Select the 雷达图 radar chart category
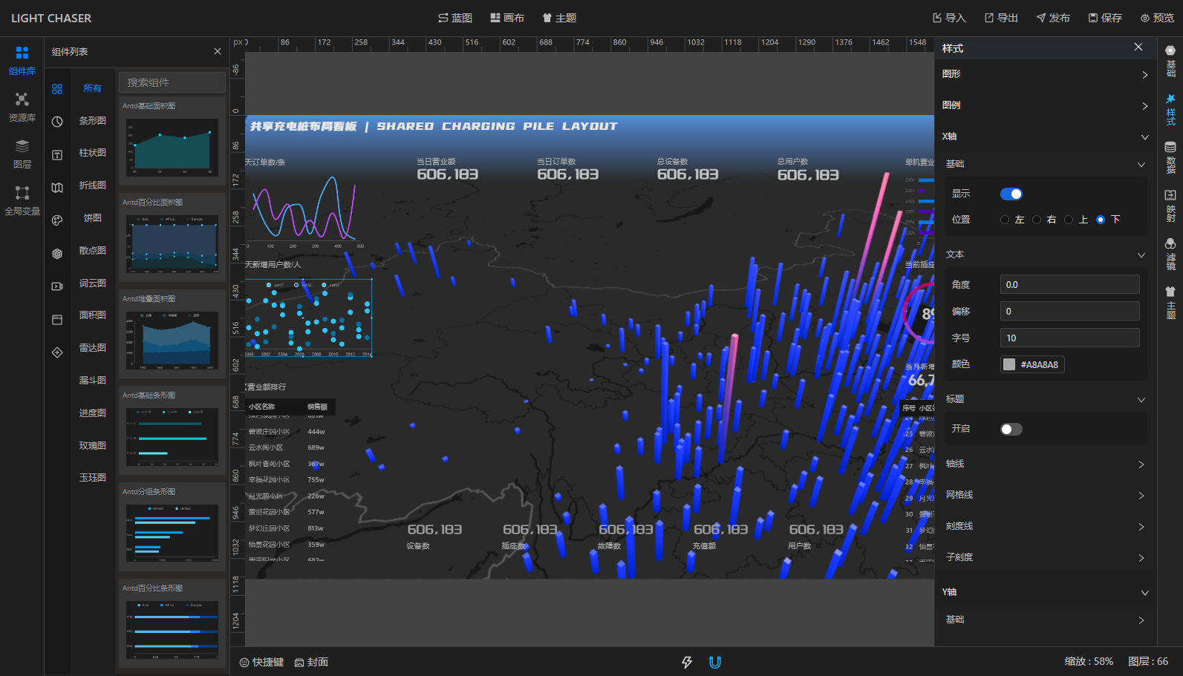The height and width of the screenshot is (676, 1183). (92, 348)
